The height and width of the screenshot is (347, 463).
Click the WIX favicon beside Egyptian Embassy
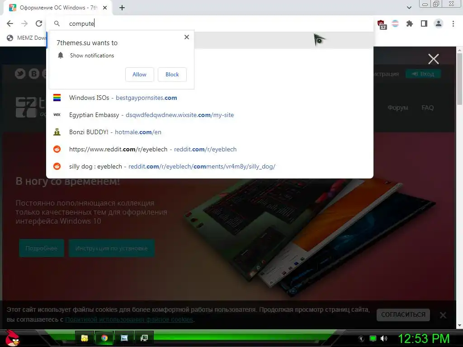pyautogui.click(x=57, y=115)
